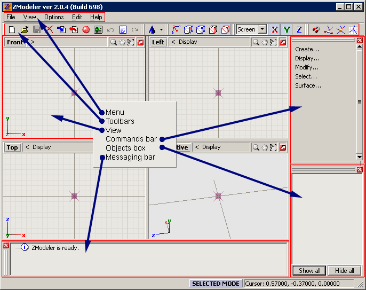Click the New file toolbar icon

[x=12, y=30]
